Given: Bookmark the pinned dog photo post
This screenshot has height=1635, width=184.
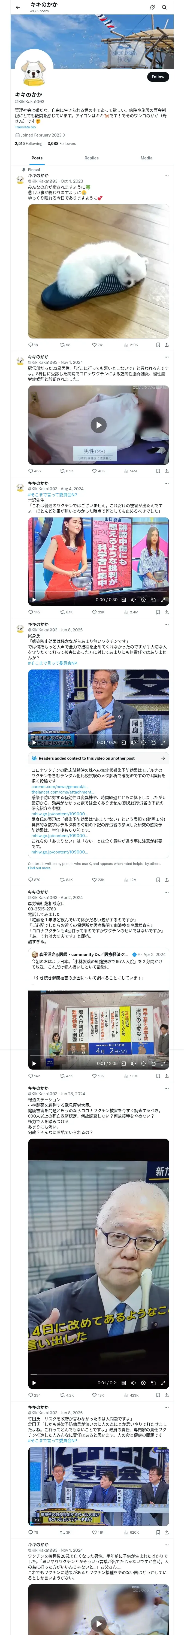Looking at the screenshot, I should click(x=158, y=345).
